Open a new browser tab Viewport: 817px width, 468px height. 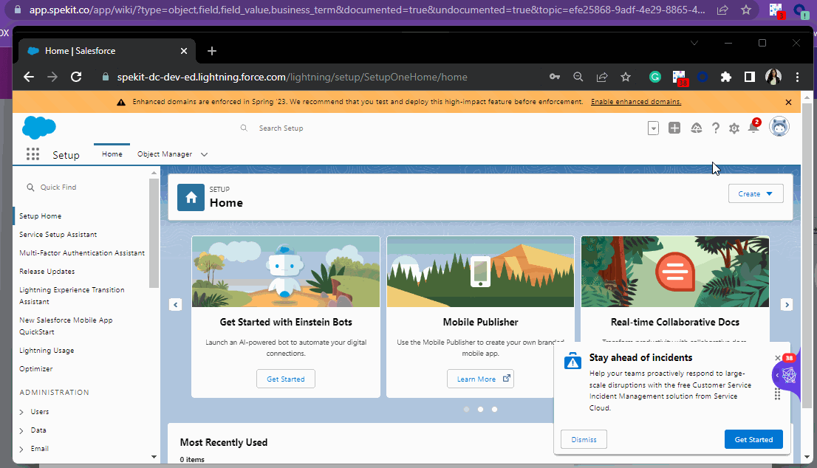211,51
